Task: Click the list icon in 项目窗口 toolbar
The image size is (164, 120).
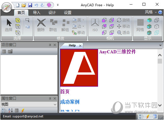Action: pos(4,51)
